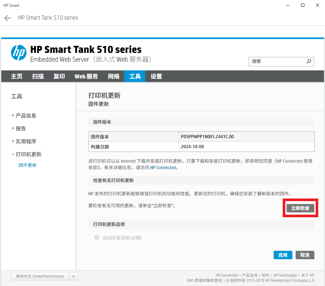Click inside the 搜索 search field
The height and width of the screenshot is (286, 325).
[277, 61]
